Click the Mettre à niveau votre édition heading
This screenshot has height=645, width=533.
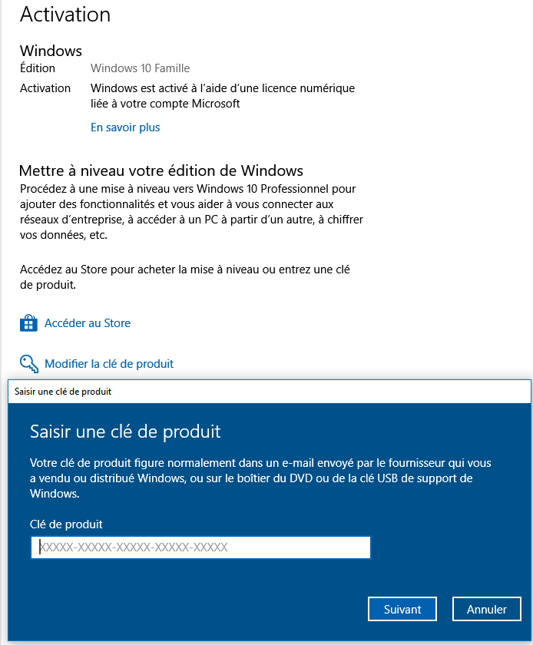click(x=161, y=170)
